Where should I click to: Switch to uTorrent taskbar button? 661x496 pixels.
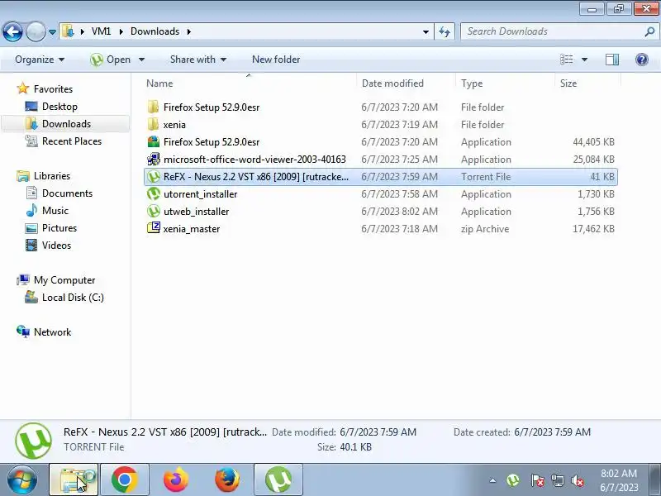click(278, 480)
